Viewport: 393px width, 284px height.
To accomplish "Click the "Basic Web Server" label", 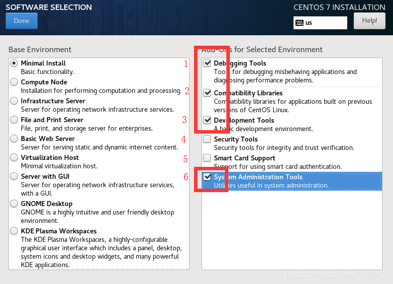I will [x=48, y=139].
